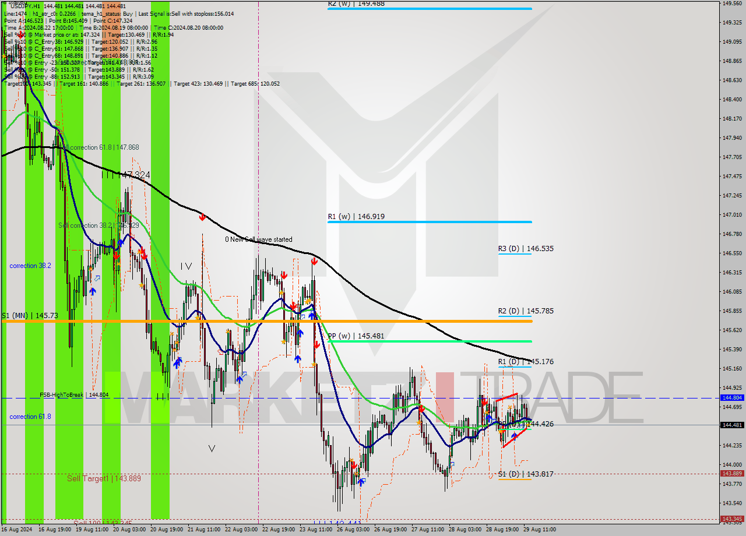Click the red 143.889 price tag on axis
The height and width of the screenshot is (536, 746).
click(x=732, y=473)
